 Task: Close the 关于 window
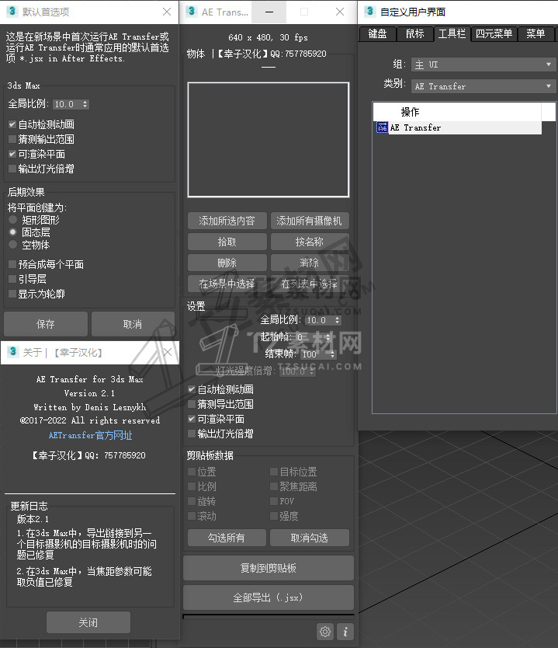[x=167, y=352]
